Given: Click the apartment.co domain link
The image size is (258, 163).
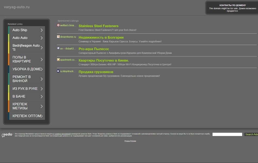Looking at the screenshot, I should tap(68, 60).
